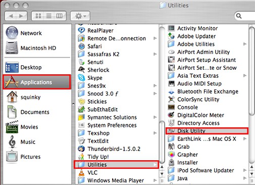Screen dimensions: 255x185
Task: Select EarthLink ...s Mac OS X folder
Action: pos(207,139)
